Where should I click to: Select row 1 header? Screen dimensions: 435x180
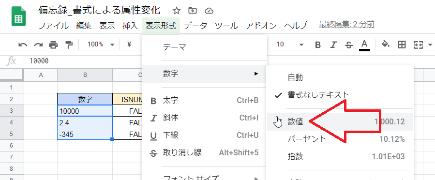pos(12,88)
